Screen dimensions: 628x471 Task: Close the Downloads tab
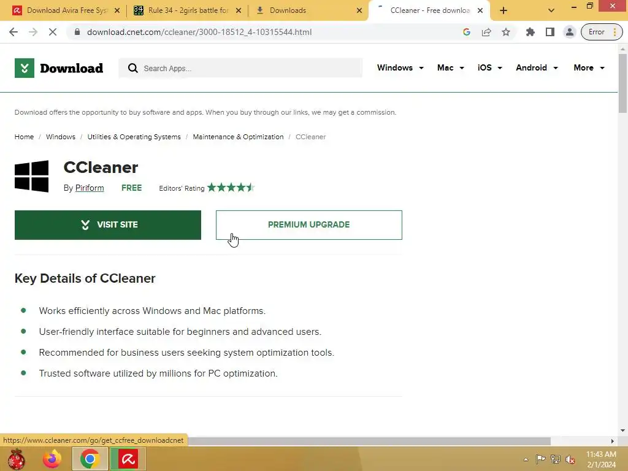pyautogui.click(x=359, y=10)
